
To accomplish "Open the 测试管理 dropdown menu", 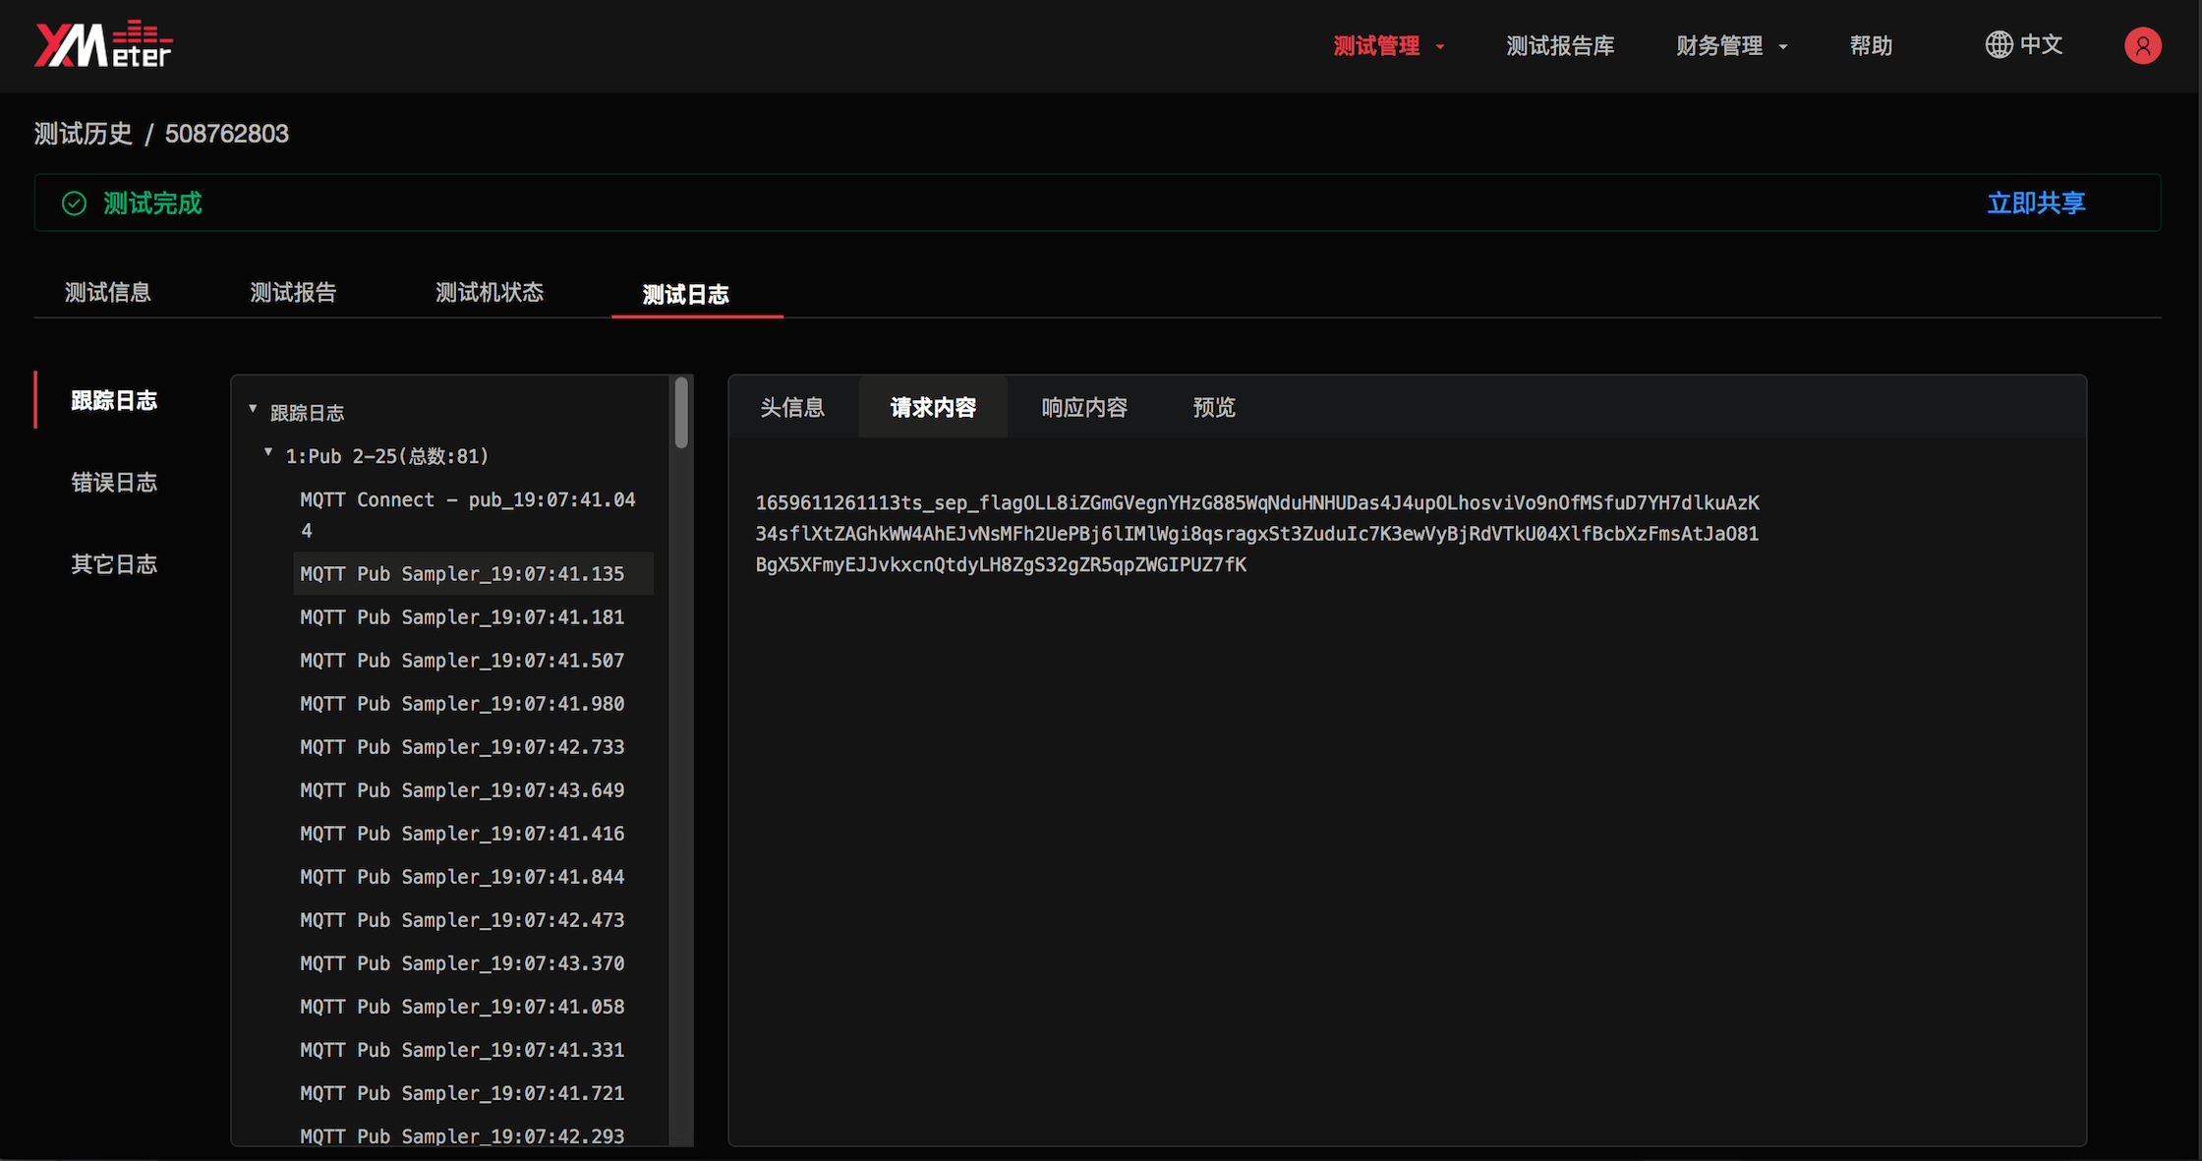I will [x=1377, y=45].
